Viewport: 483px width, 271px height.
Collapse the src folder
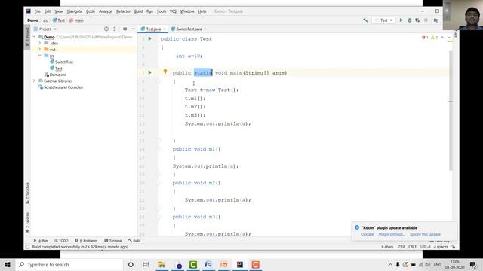click(x=40, y=56)
